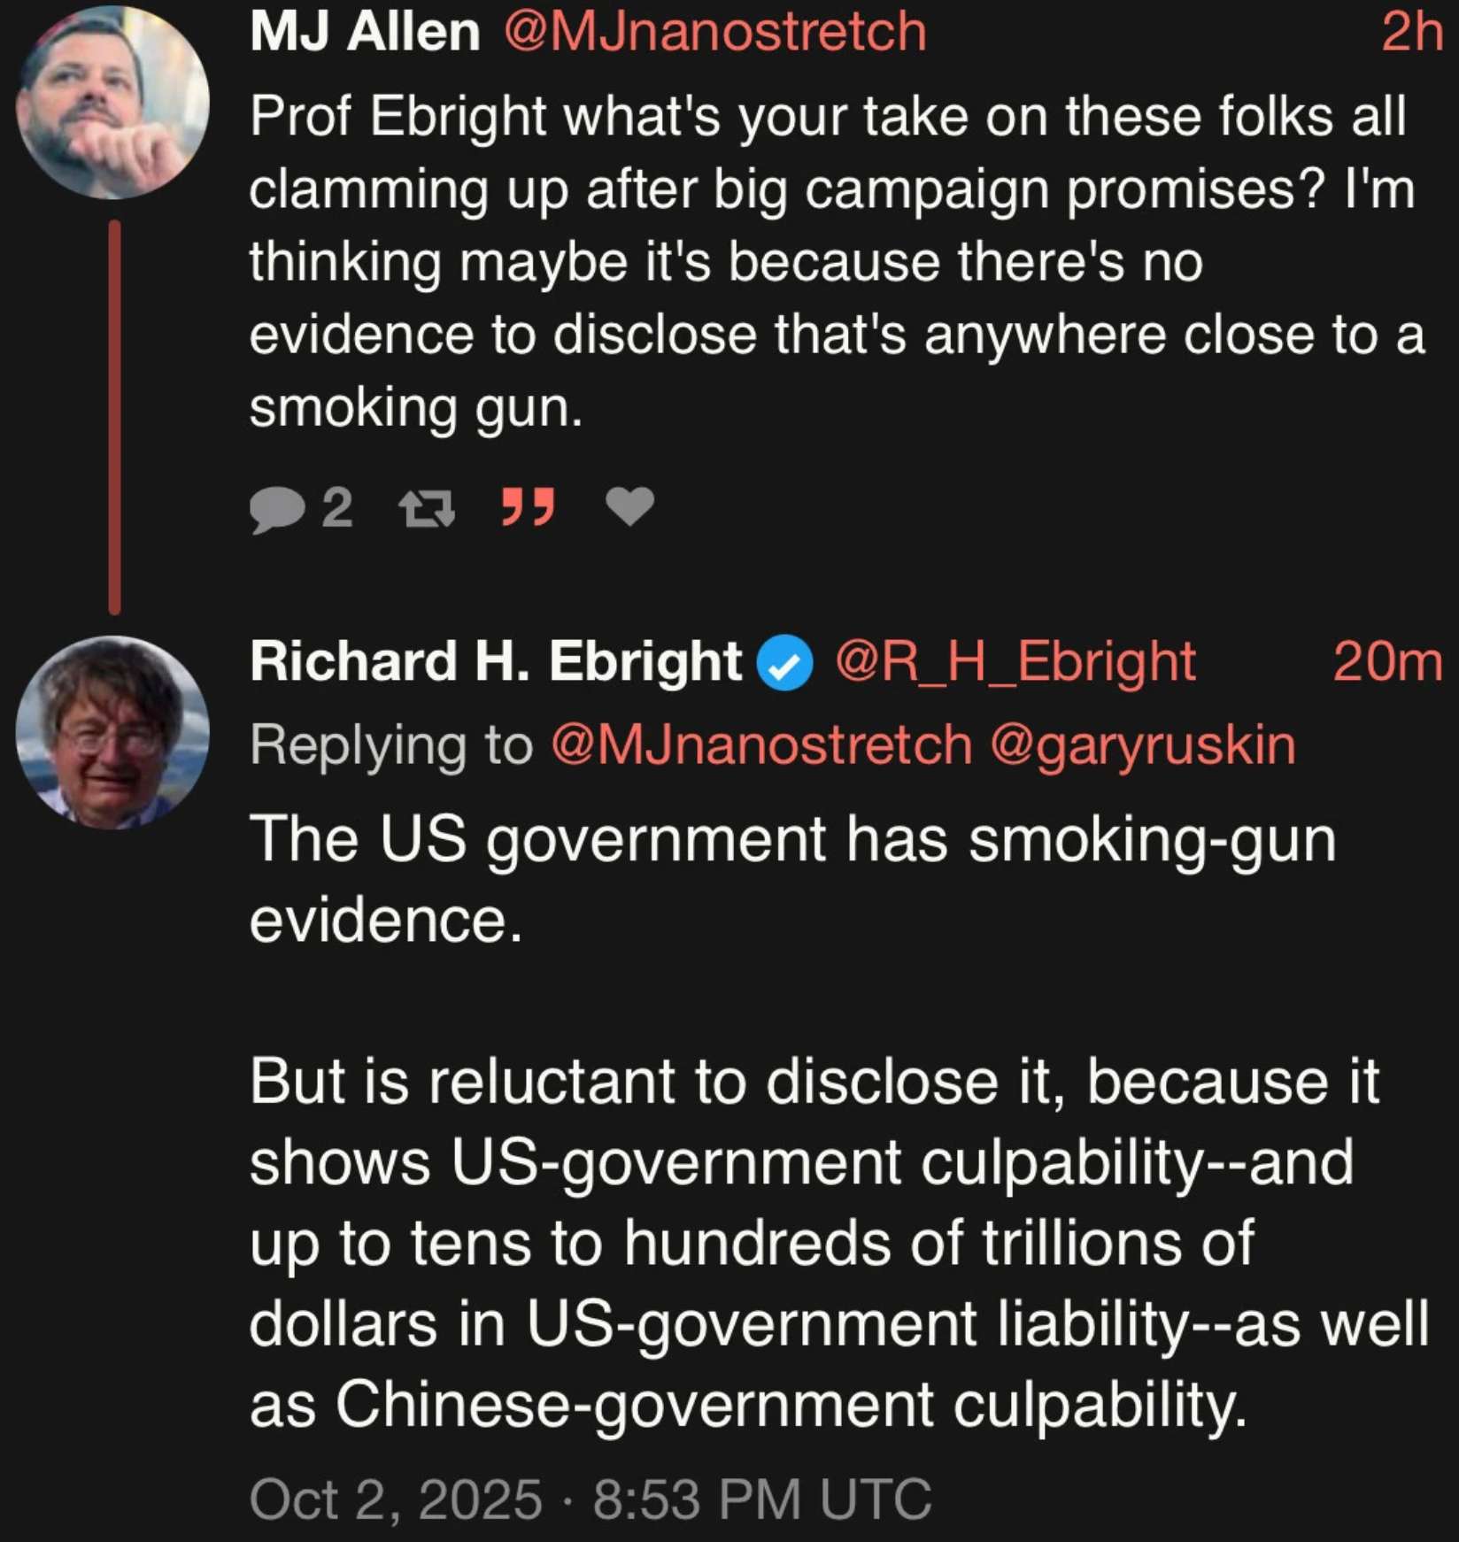Click the red quote icon
This screenshot has width=1459, height=1542.
click(x=529, y=506)
